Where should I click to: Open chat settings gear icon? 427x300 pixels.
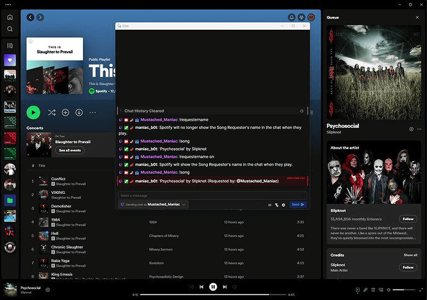pos(283,205)
